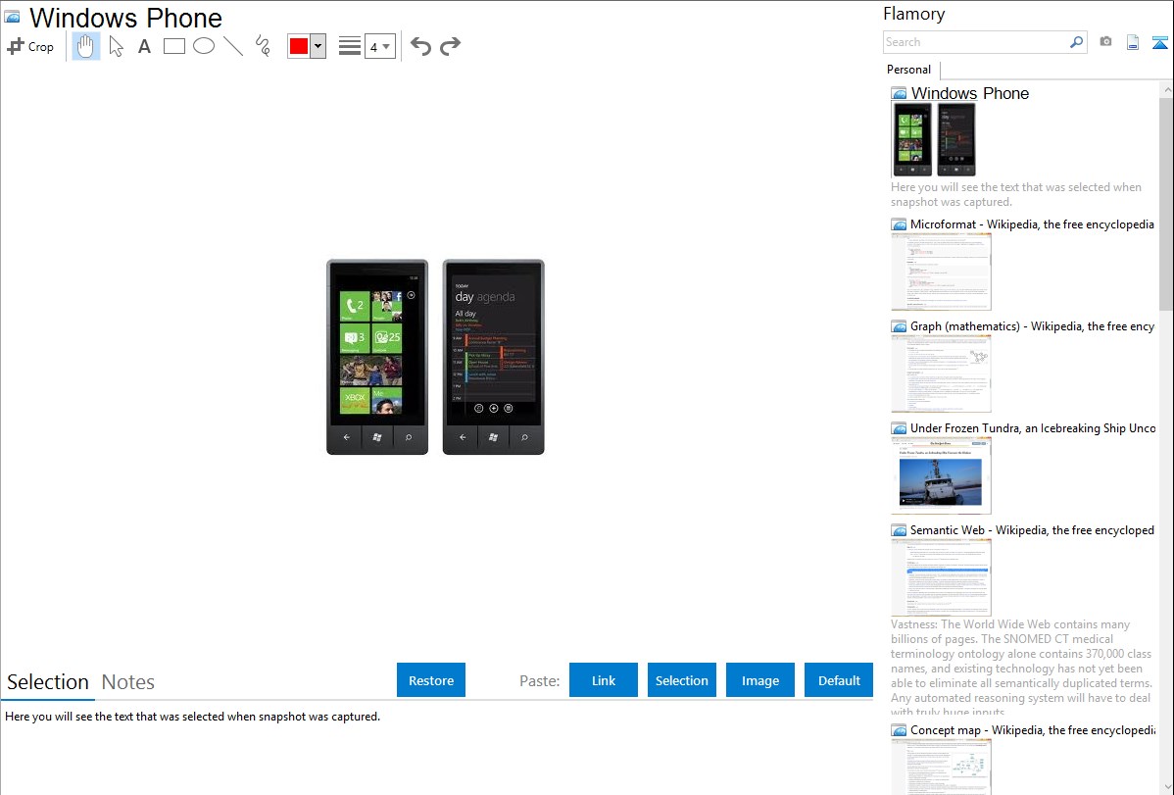Open the Microformat - Wikipedia snapshot
This screenshot has height=795, width=1174.
(1032, 224)
